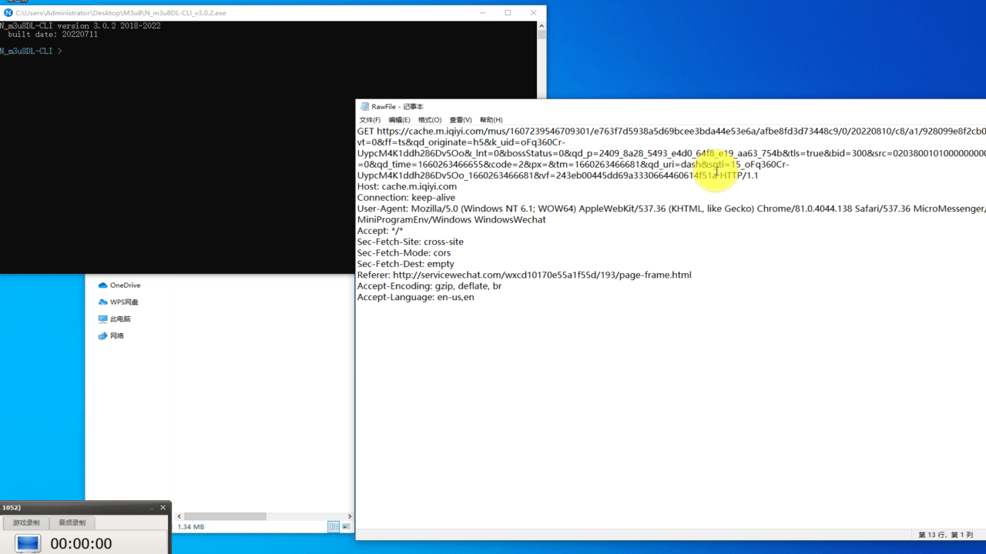Open the 编辑(E) menu in Notepad
The height and width of the screenshot is (554, 986).
click(x=399, y=120)
